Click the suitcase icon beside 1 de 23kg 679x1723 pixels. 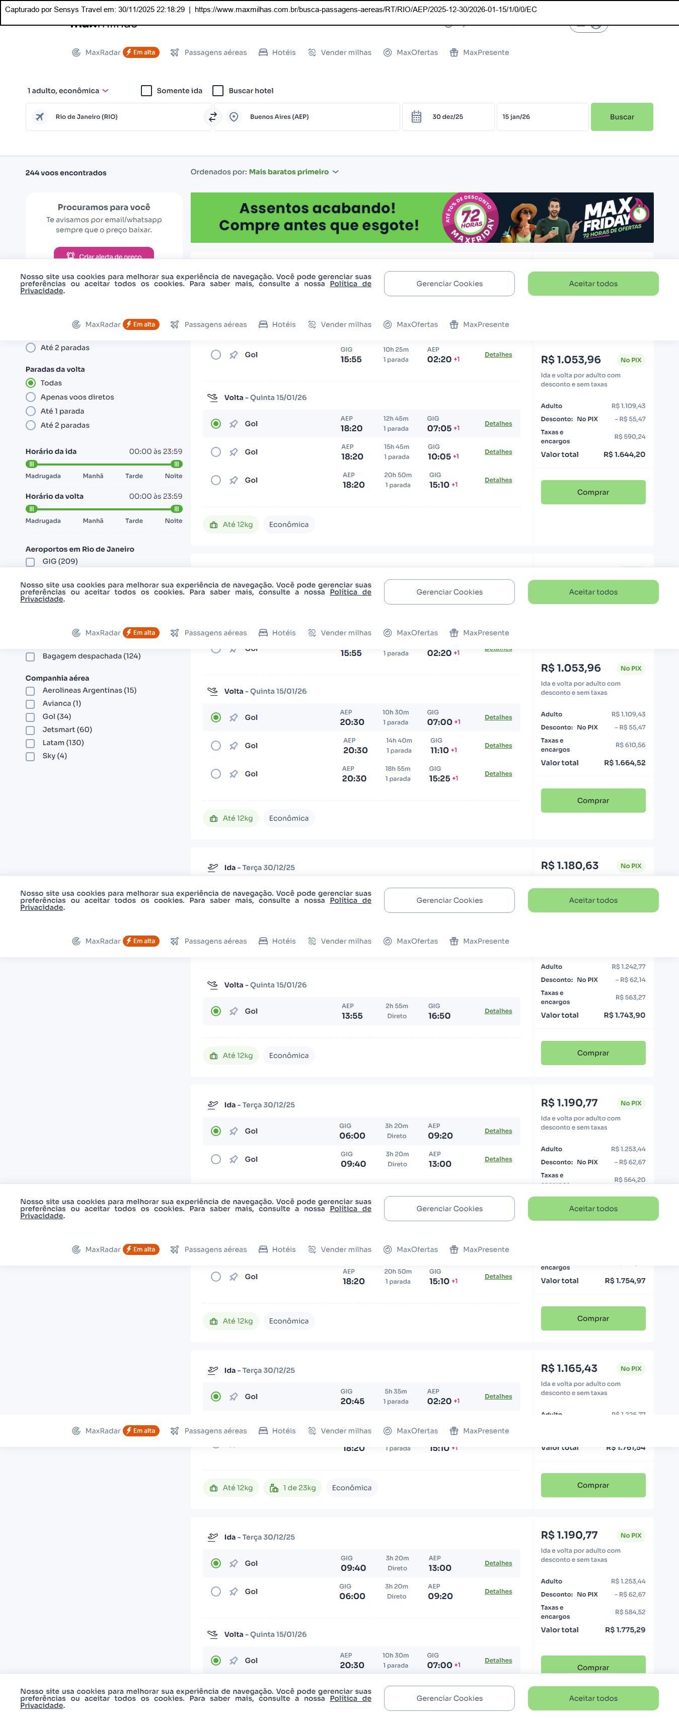click(x=274, y=1488)
